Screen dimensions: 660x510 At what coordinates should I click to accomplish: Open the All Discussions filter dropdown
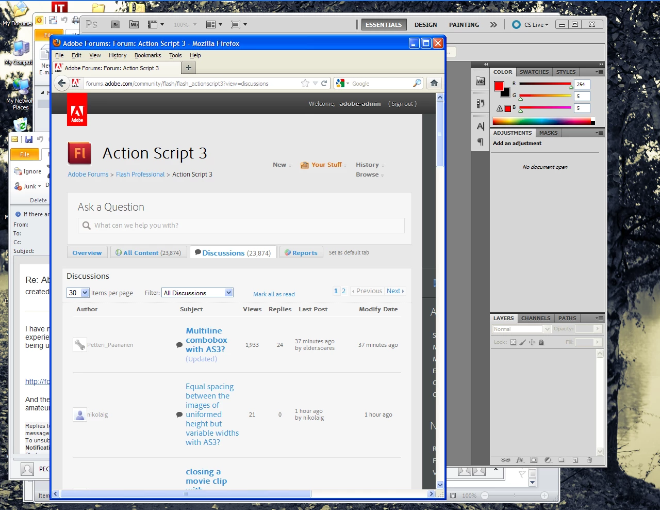(197, 293)
